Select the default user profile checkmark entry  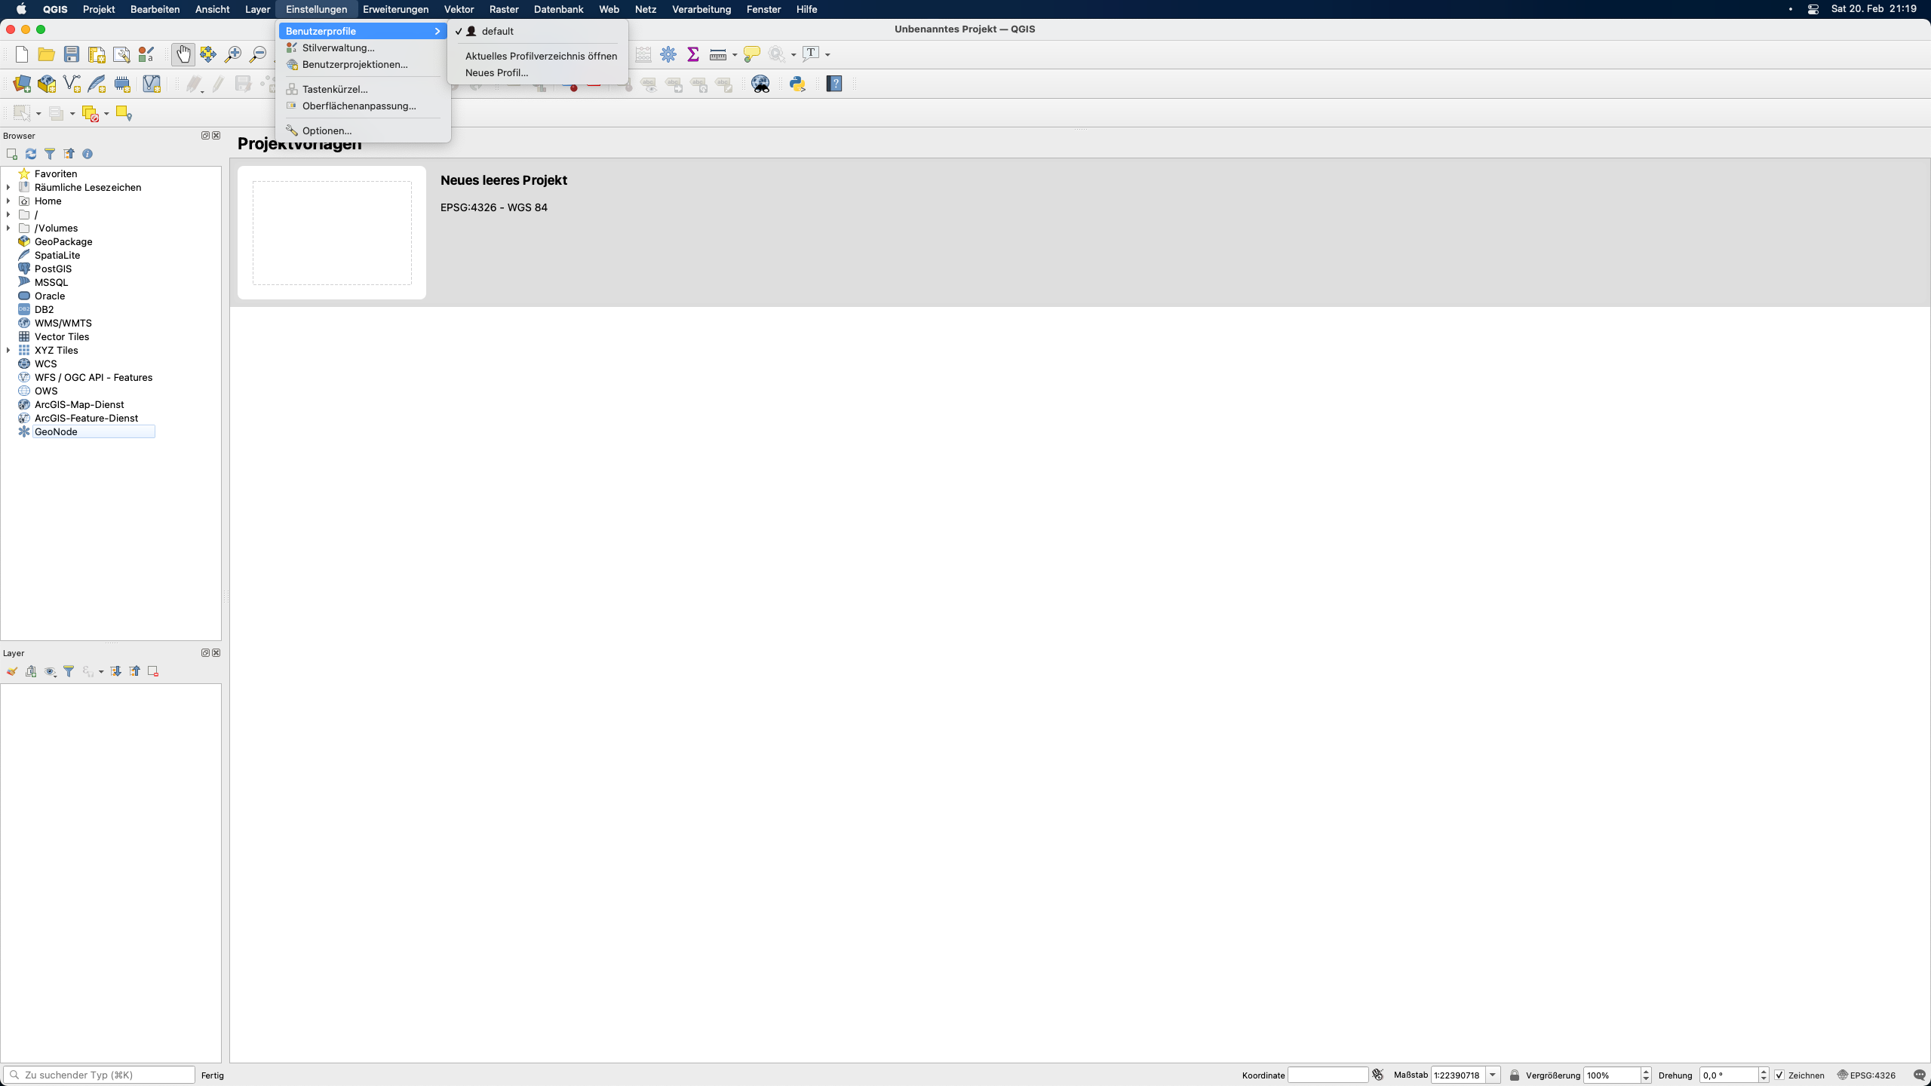(538, 31)
